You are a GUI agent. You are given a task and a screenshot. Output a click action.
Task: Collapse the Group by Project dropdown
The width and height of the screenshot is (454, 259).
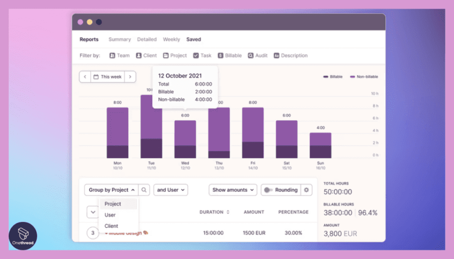[111, 190]
